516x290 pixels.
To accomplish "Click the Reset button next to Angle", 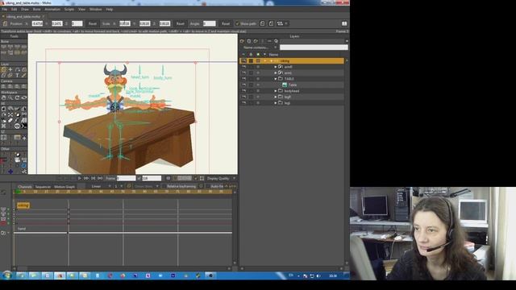I will (226, 23).
